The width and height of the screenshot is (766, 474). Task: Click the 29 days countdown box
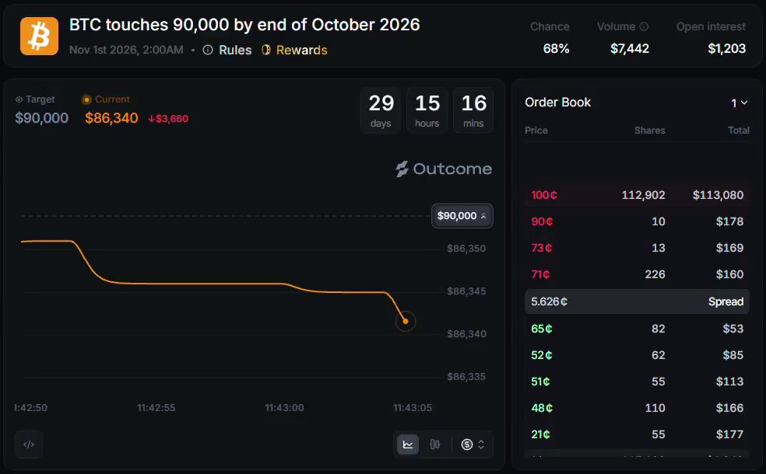point(381,110)
